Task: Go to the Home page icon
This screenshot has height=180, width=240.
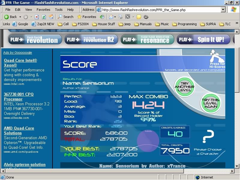Action: (51, 17)
